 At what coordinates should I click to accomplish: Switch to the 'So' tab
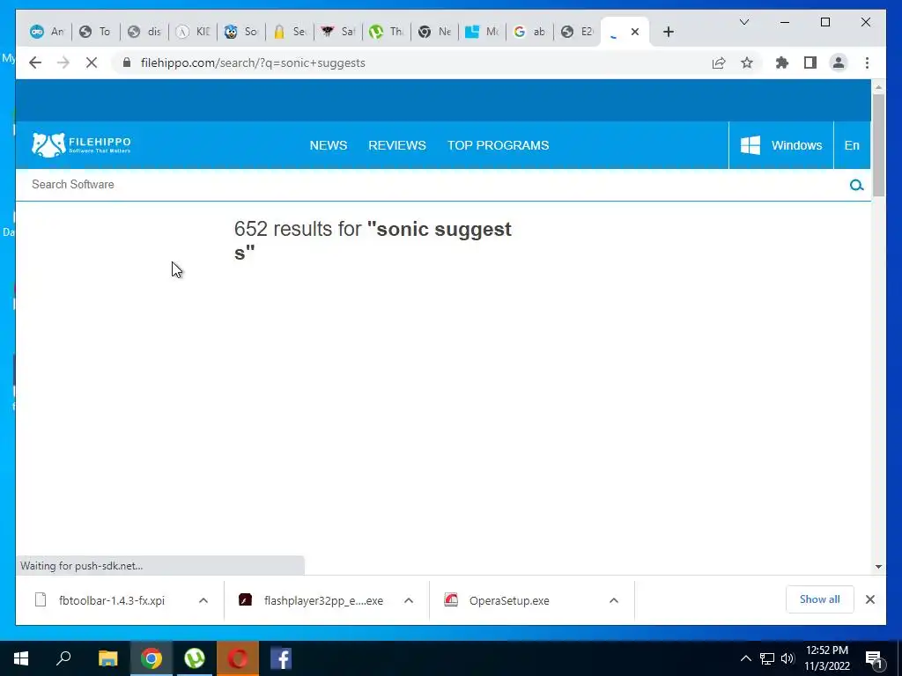click(x=241, y=32)
